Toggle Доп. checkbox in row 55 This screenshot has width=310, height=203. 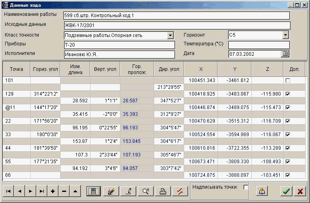(x=288, y=162)
